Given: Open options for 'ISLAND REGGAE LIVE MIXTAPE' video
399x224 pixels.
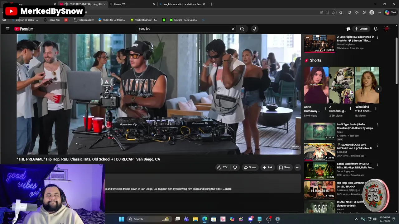Looking at the screenshot, I should [x=378, y=145].
